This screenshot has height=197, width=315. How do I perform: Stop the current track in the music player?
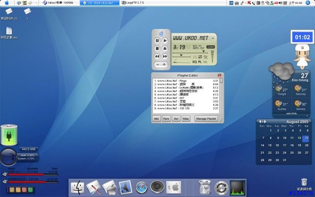pos(157,48)
